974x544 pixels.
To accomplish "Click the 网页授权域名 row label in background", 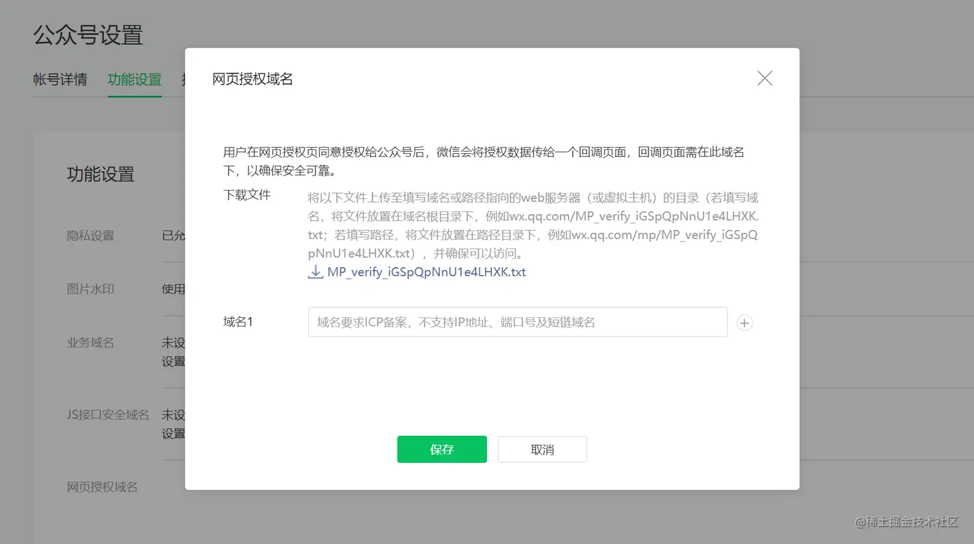I will pyautogui.click(x=102, y=487).
